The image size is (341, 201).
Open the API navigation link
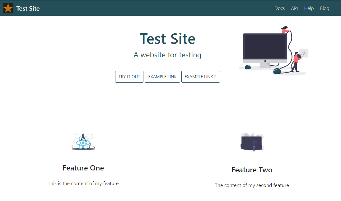[x=294, y=8]
